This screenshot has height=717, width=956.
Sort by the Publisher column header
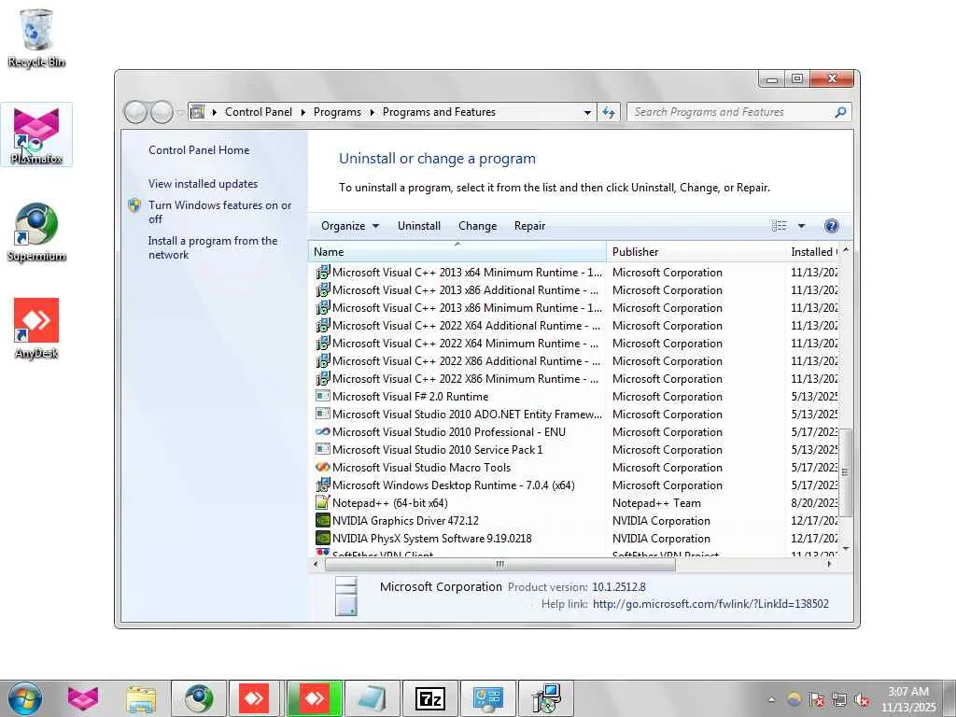click(x=696, y=252)
